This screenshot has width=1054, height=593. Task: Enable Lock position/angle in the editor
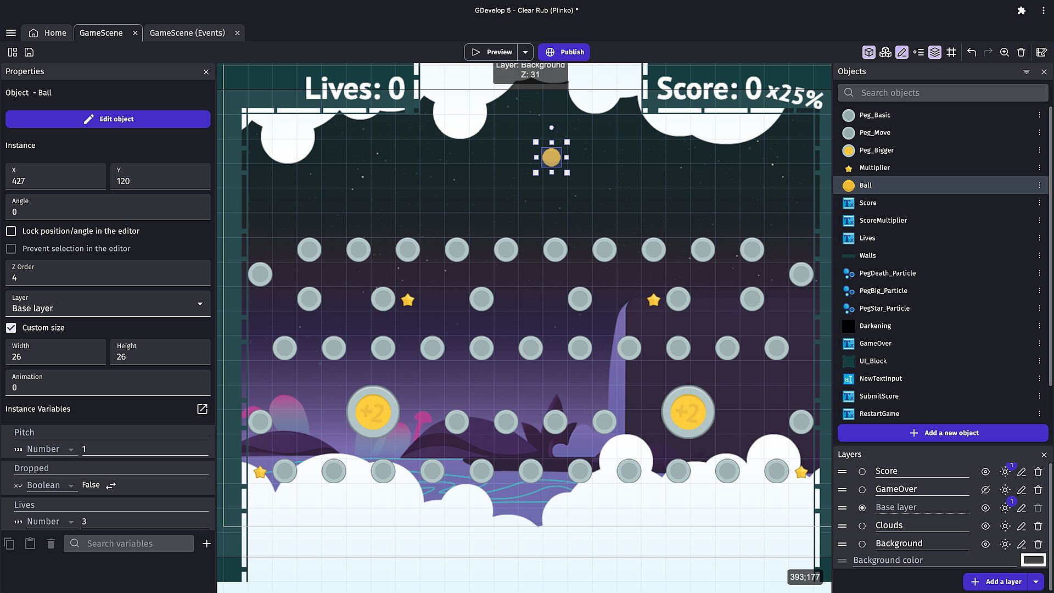tap(11, 231)
